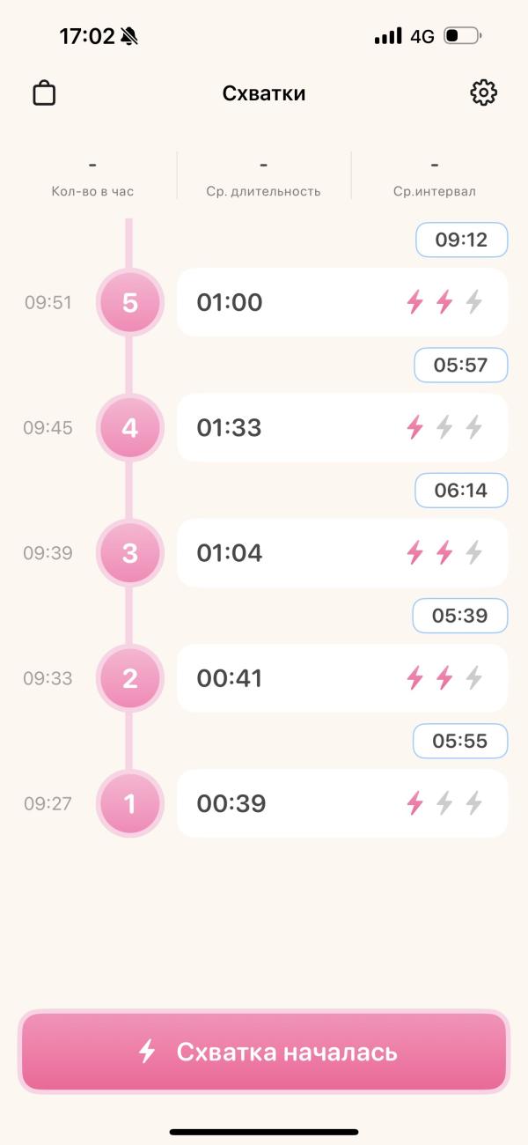Open the 00:41 contraction entry
This screenshot has height=1145, width=528.
pyautogui.click(x=342, y=678)
